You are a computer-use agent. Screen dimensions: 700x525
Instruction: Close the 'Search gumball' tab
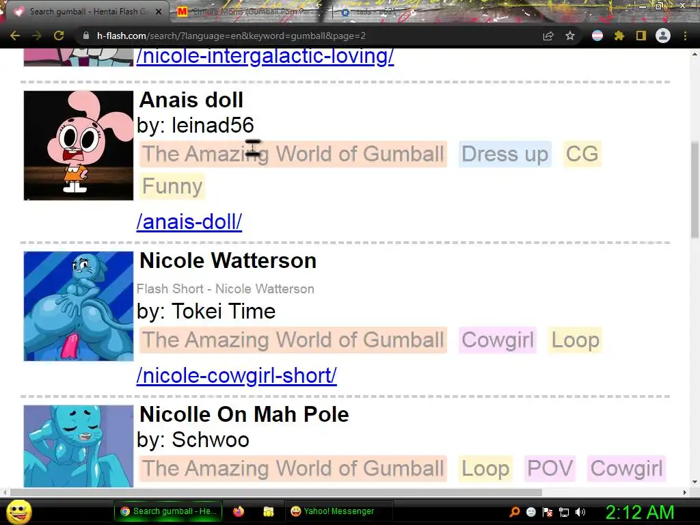(x=159, y=12)
